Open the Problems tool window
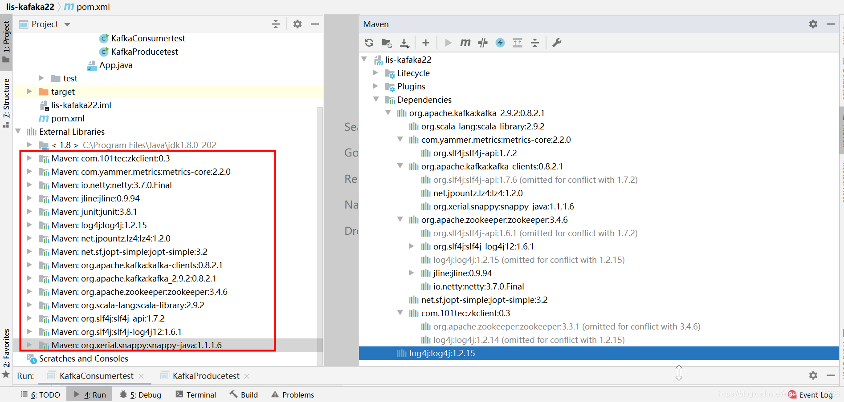 point(293,394)
